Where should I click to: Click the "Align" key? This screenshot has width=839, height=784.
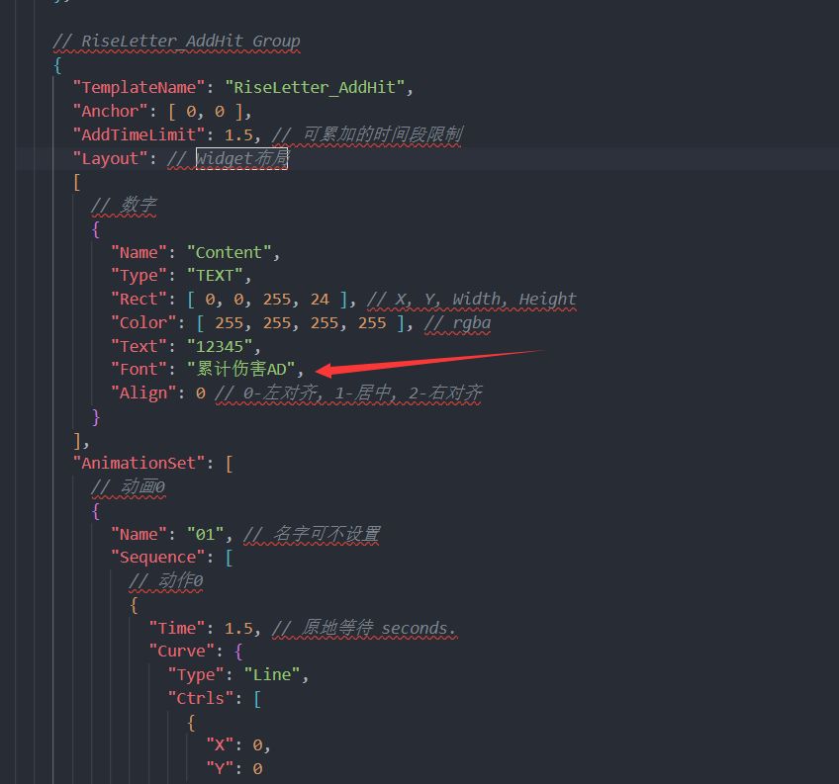143,393
